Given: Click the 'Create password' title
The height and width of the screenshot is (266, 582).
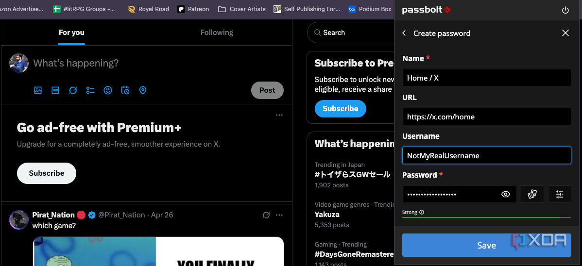Looking at the screenshot, I should point(442,33).
